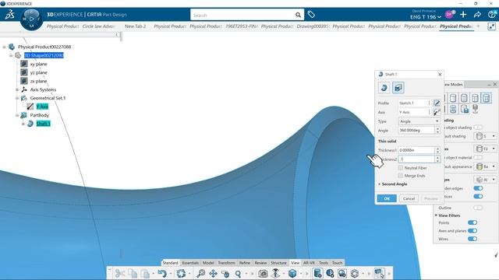The image size is (499, 280).
Task: Click the compass play button
Action: (x=31, y=19)
